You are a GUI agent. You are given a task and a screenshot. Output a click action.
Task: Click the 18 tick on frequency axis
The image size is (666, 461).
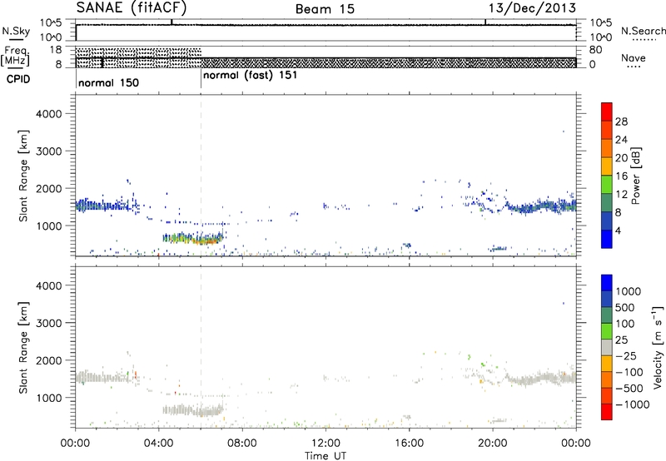tap(56, 50)
